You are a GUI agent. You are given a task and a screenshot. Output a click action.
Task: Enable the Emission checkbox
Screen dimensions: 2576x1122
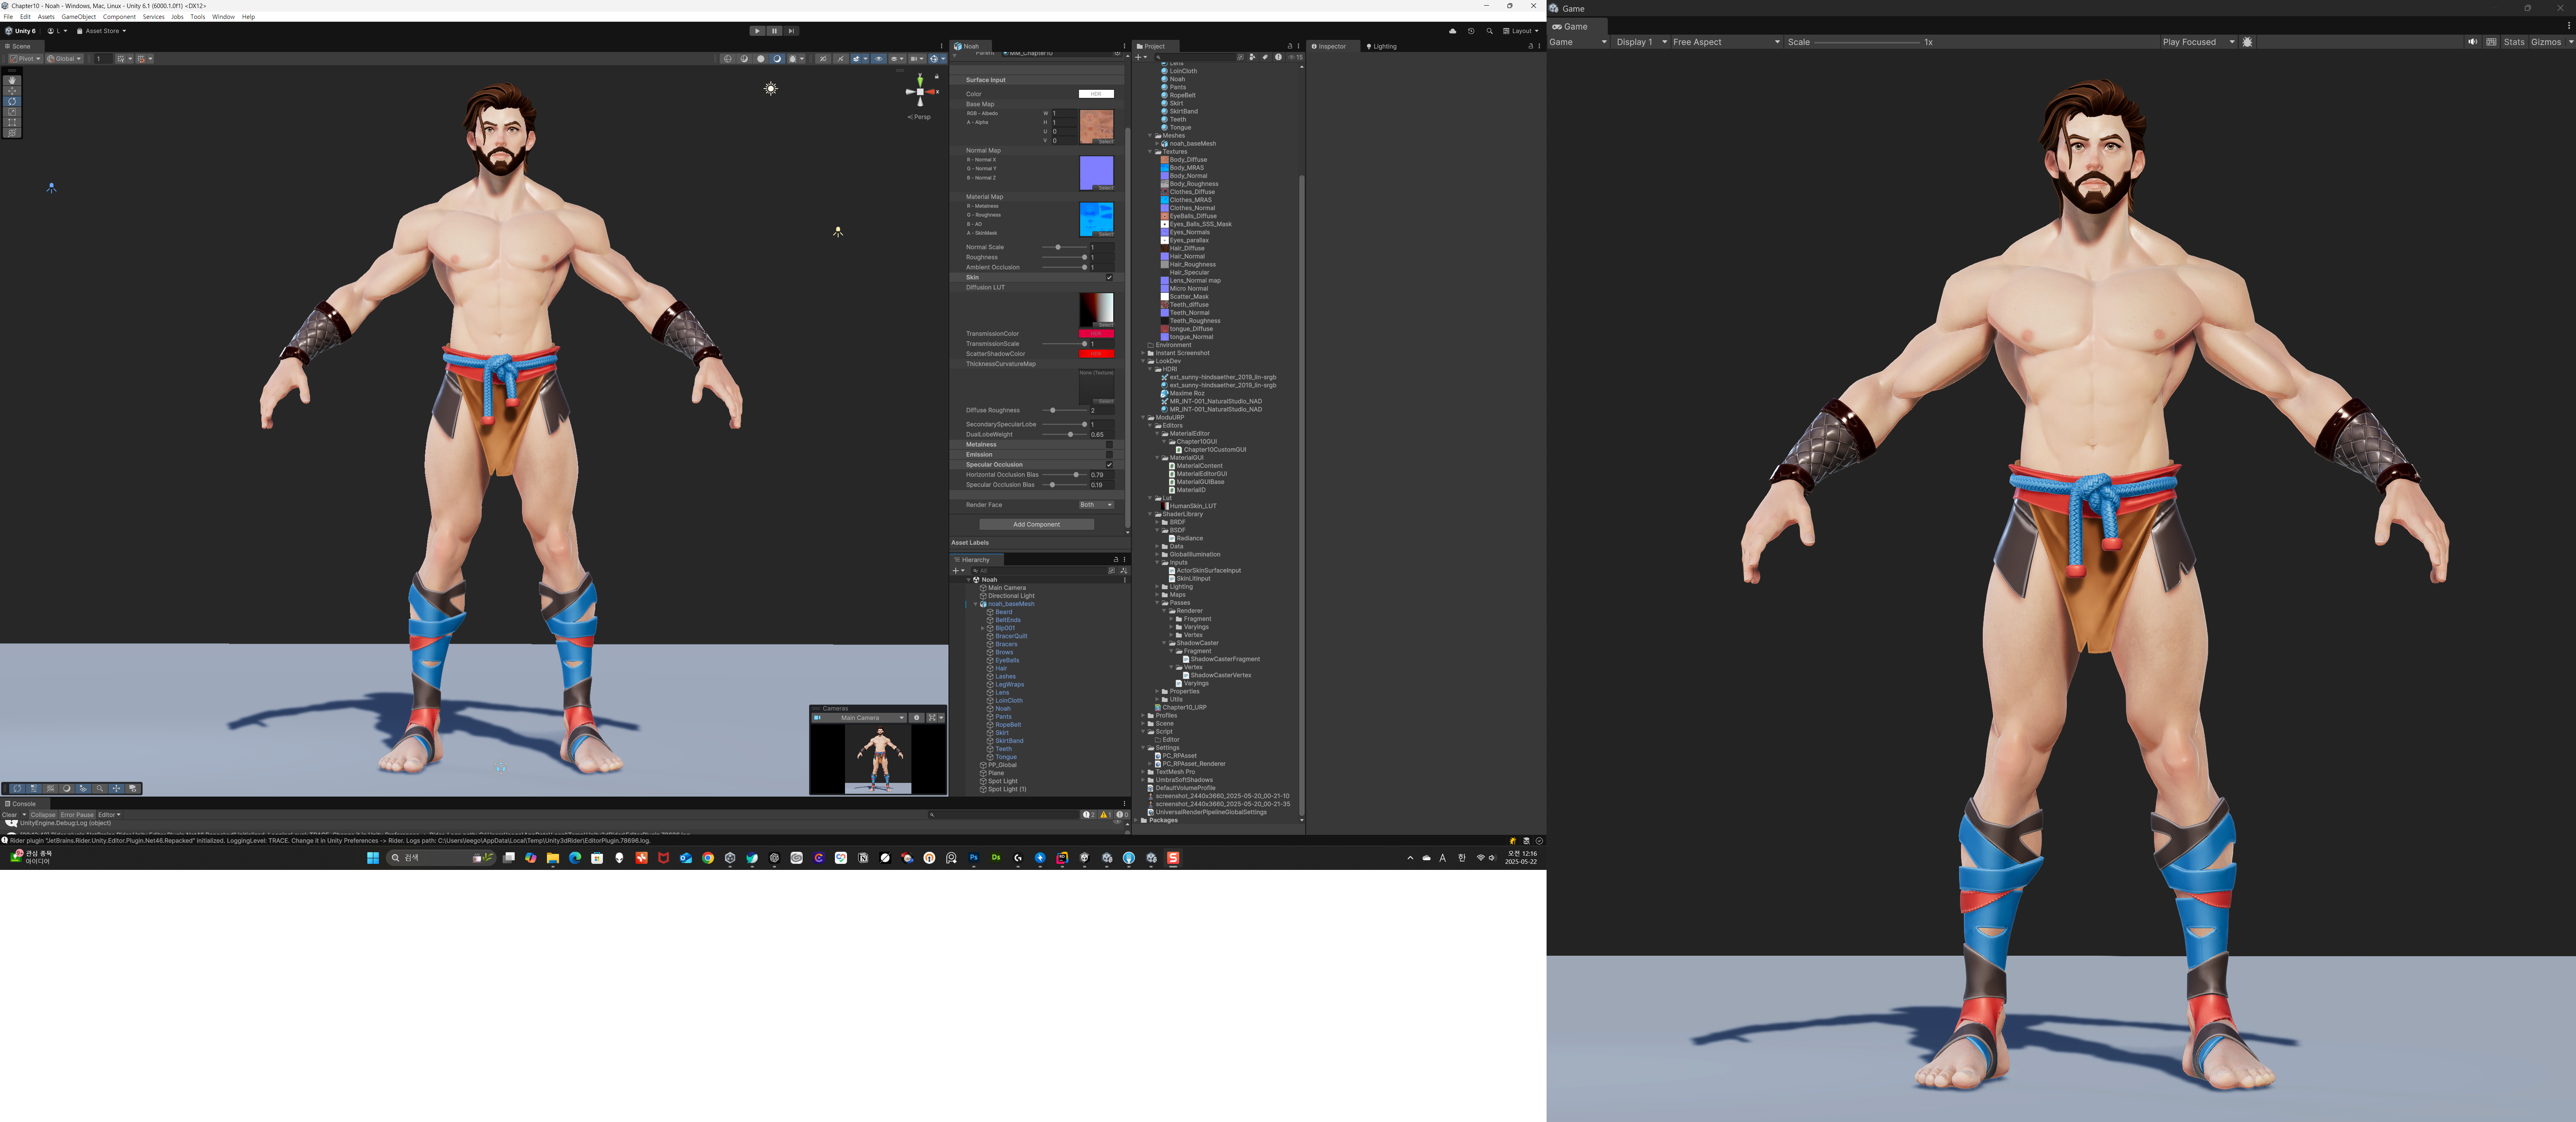click(x=1109, y=455)
